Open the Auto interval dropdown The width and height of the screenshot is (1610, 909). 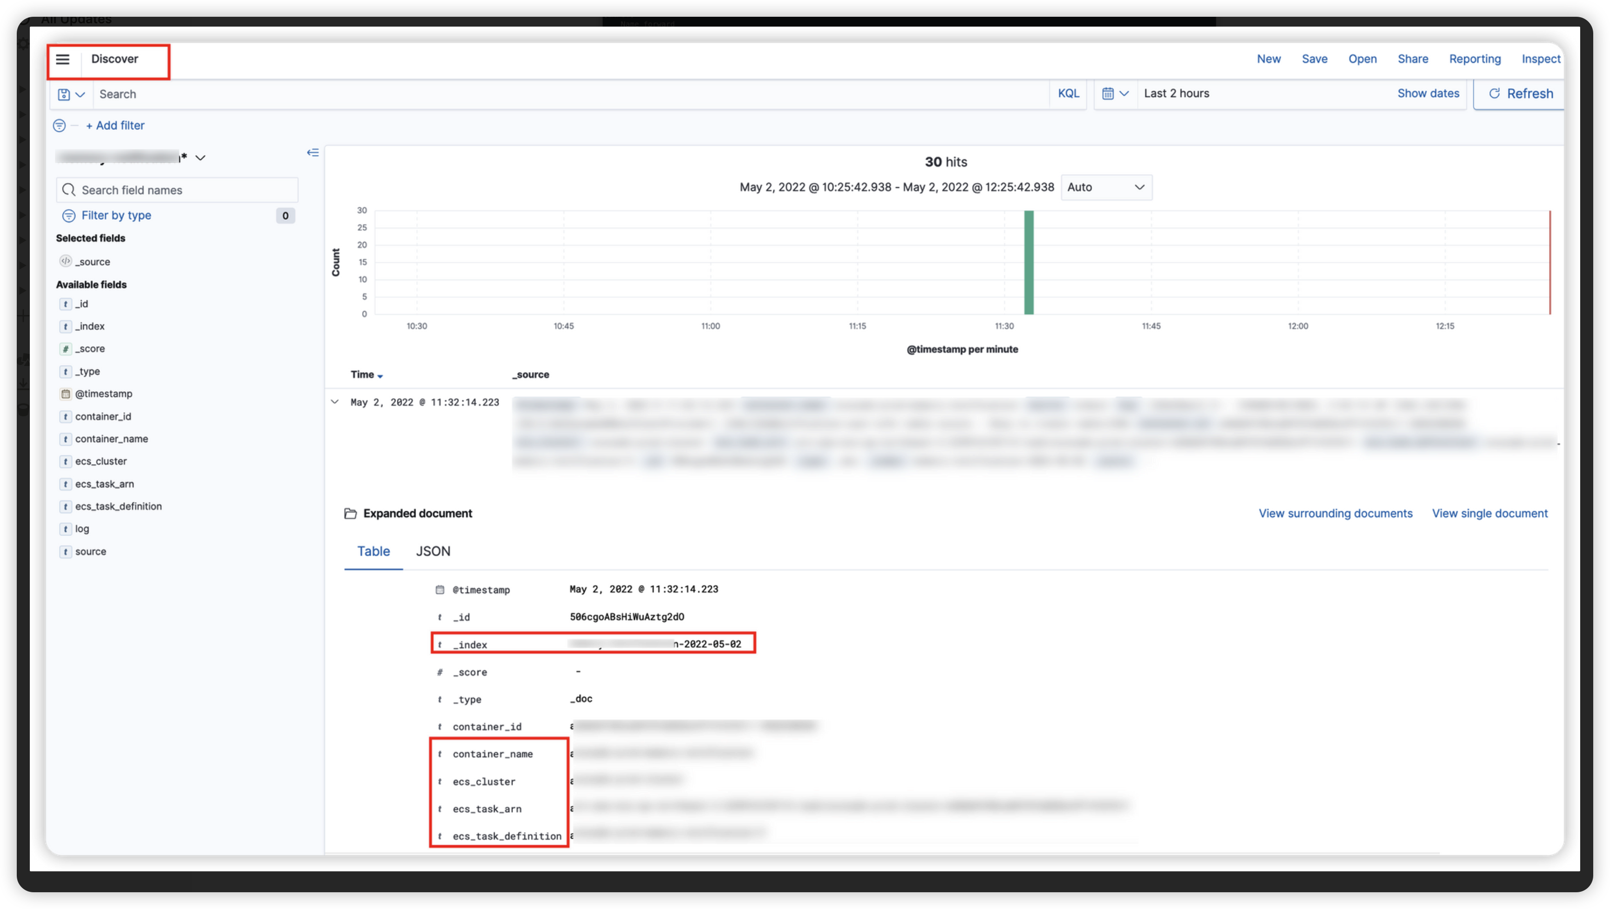pos(1105,187)
